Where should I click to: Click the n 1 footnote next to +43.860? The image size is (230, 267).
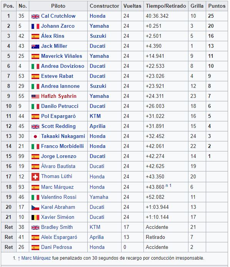(168, 185)
